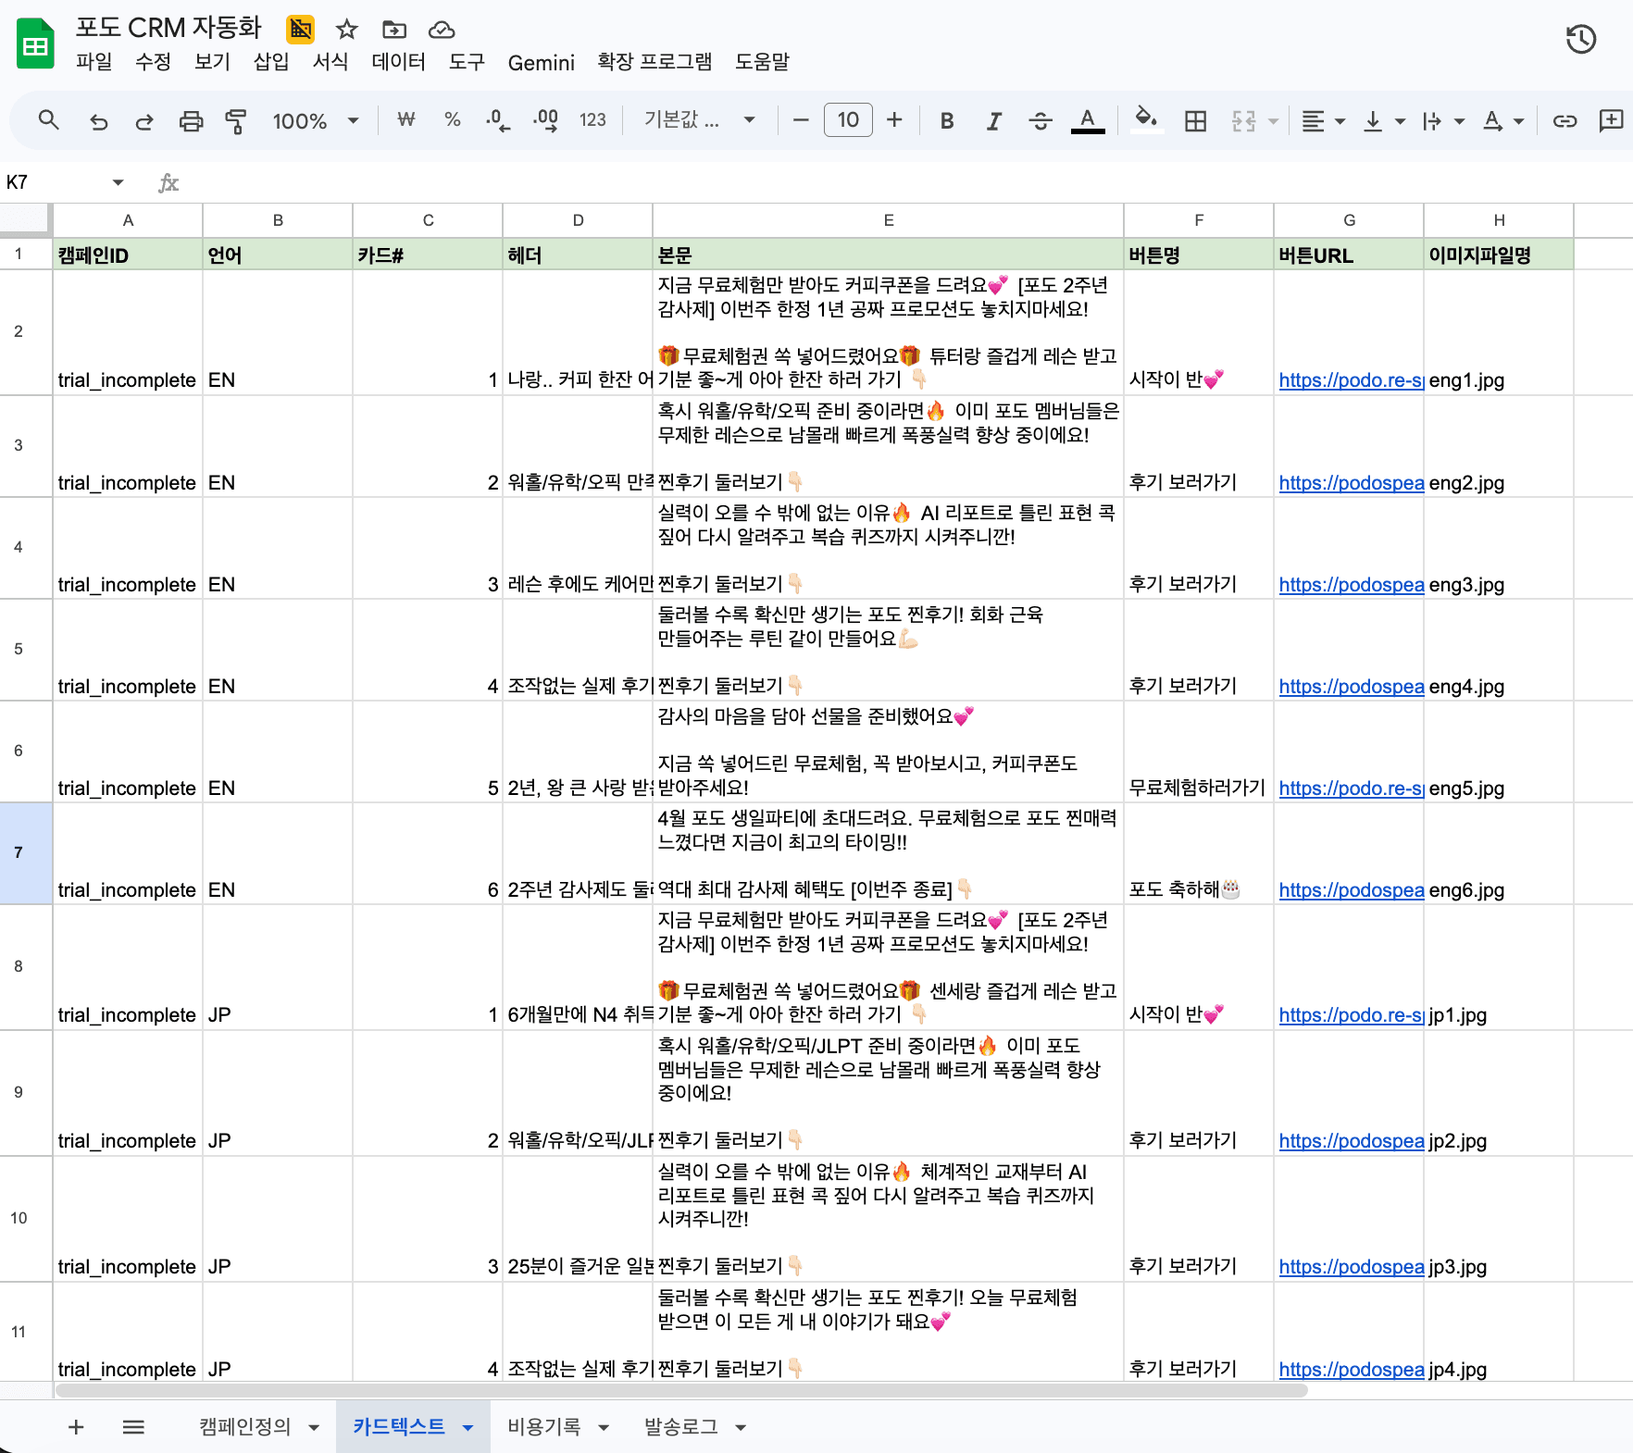1633x1453 pixels.
Task: Insert a link
Action: tap(1564, 121)
